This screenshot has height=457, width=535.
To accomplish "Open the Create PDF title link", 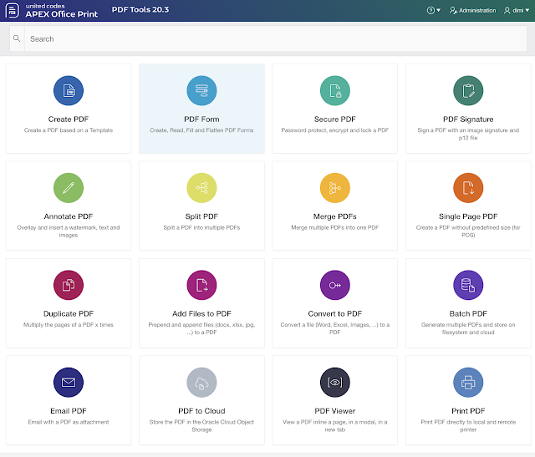I will (x=69, y=119).
